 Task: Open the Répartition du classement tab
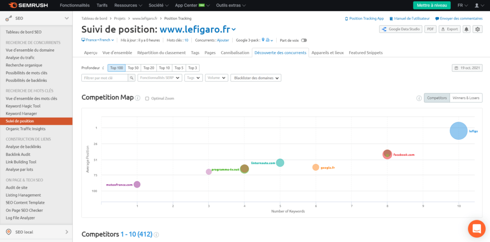point(162,53)
